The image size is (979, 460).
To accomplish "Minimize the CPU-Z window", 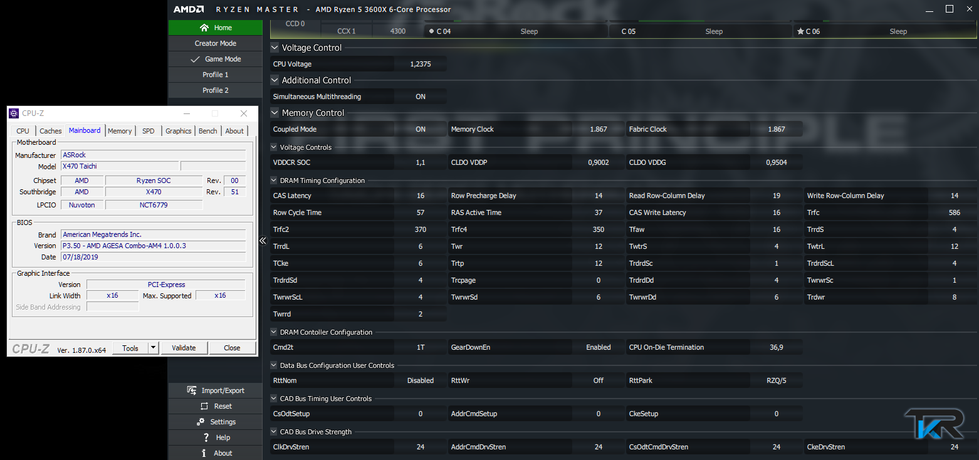I will tap(186, 113).
